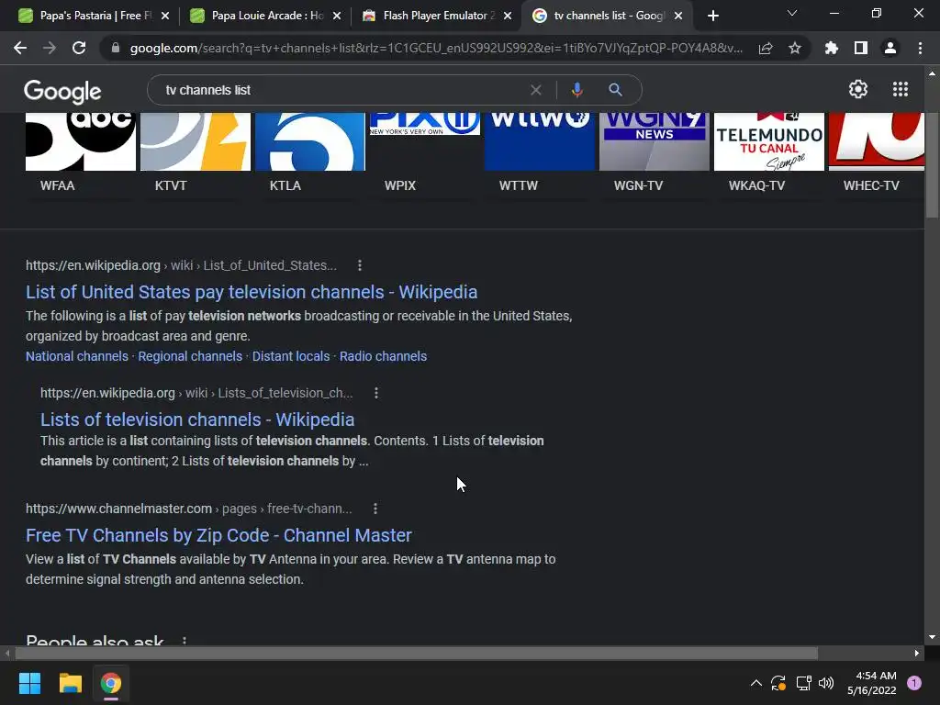Click the address bar URL
This screenshot has width=940, height=705.
(x=436, y=48)
